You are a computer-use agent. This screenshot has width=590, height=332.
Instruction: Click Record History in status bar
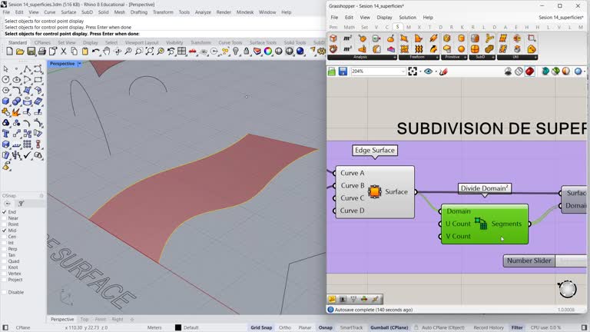pos(489,327)
